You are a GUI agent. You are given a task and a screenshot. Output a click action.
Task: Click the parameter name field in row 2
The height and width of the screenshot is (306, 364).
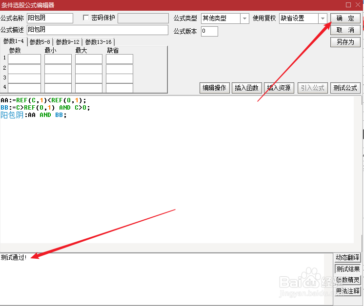pos(24,69)
